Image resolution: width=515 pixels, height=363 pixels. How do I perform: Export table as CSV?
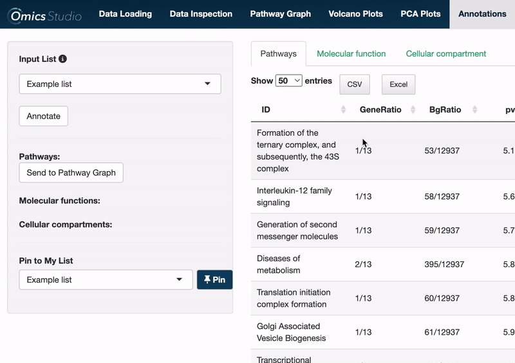(354, 85)
